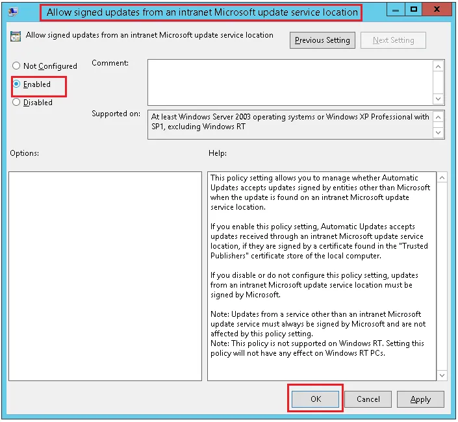Image resolution: width=458 pixels, height=422 pixels.
Task: Click Comment box scroll down arrow
Action: click(438, 99)
